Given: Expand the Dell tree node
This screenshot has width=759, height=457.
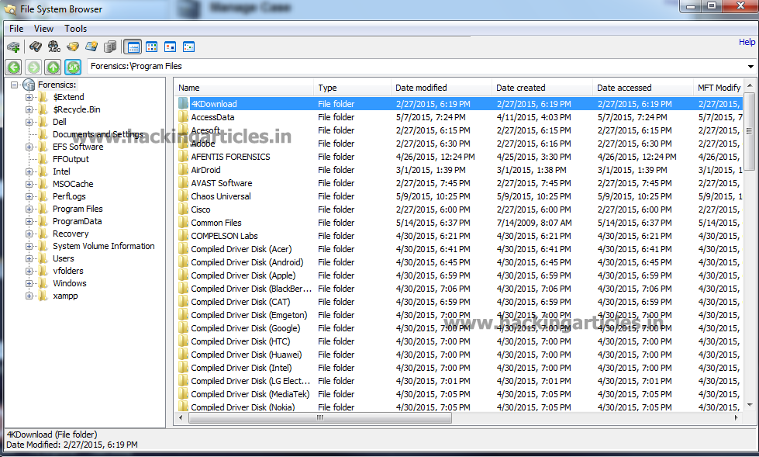Looking at the screenshot, I should 29,122.
